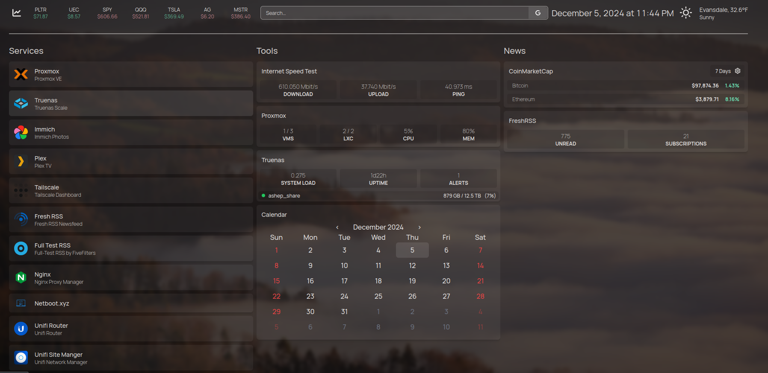Go to previous month in calendar
Viewport: 768px width, 373px height.
(337, 227)
